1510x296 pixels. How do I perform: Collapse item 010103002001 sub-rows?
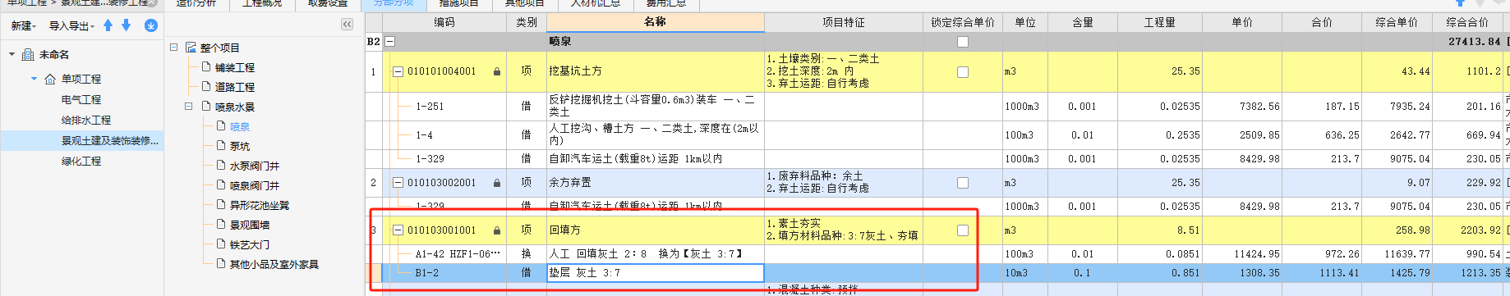[x=398, y=183]
